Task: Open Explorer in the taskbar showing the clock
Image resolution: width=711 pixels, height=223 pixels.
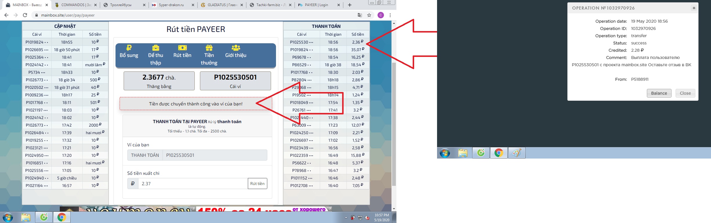Action: (26, 217)
